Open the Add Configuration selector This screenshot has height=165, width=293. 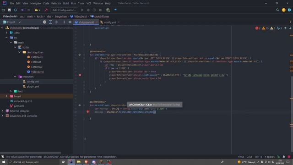coord(64,10)
